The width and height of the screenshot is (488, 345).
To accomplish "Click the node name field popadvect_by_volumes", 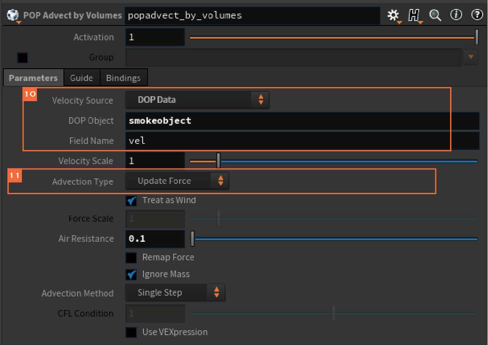I will click(252, 15).
